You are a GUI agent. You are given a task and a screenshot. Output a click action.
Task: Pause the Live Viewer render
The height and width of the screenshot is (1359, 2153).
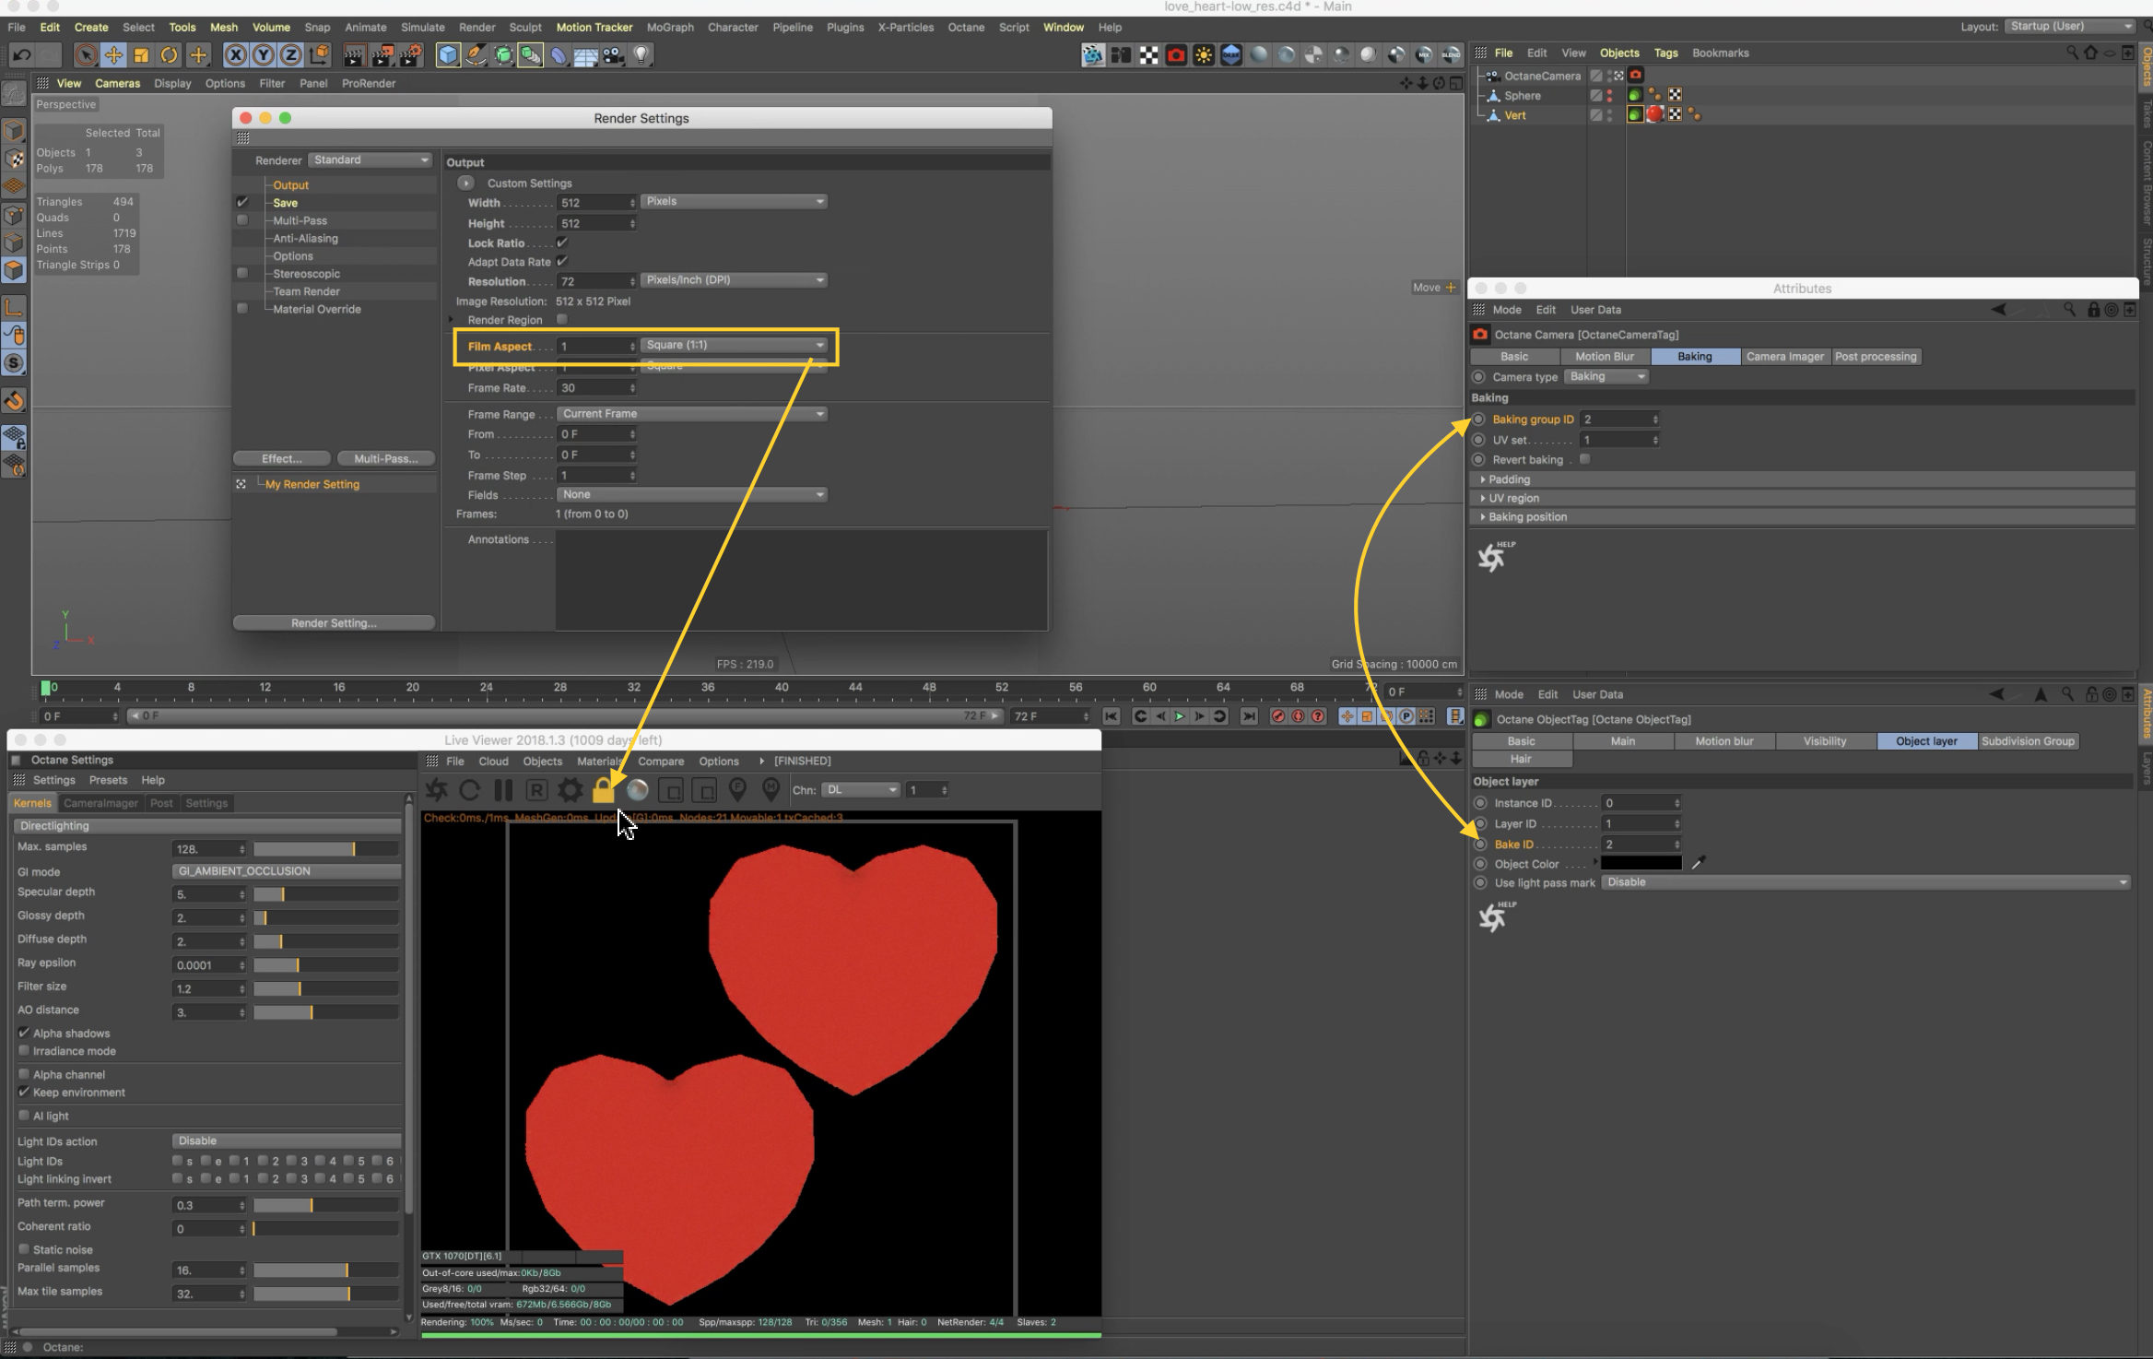[502, 790]
